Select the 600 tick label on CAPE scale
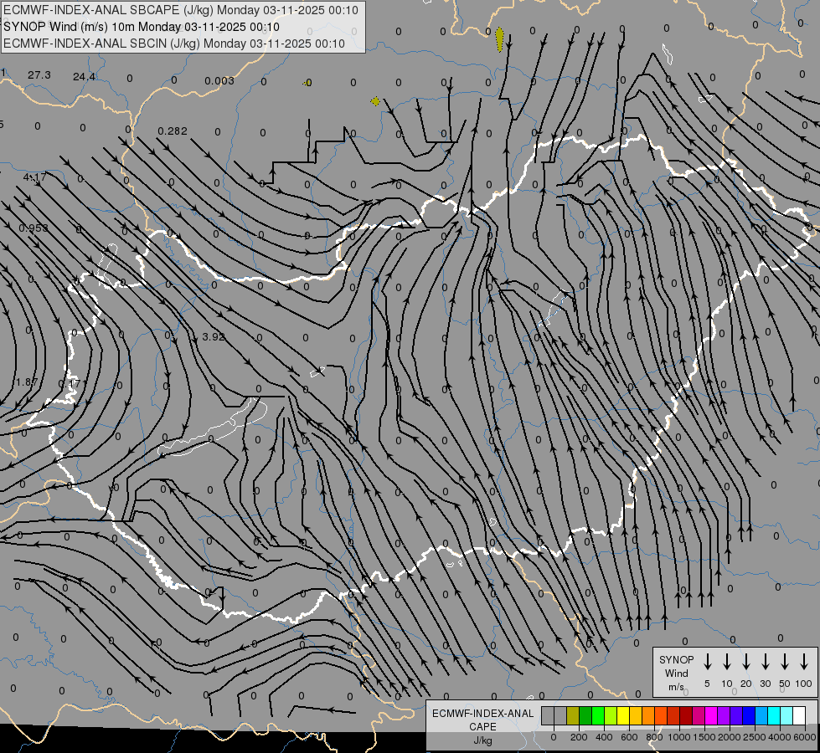 [x=629, y=737]
